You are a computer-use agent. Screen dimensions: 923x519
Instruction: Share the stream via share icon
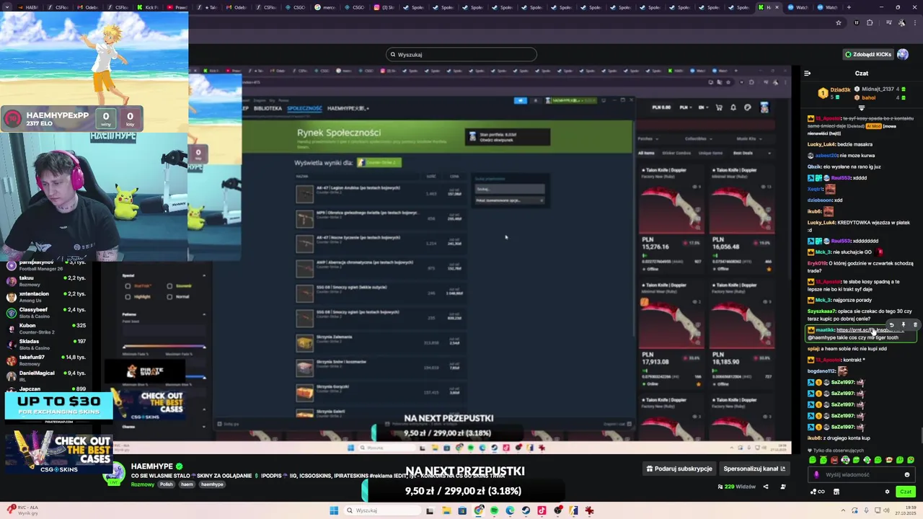766,487
